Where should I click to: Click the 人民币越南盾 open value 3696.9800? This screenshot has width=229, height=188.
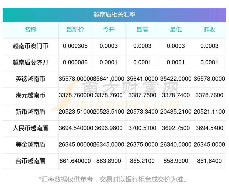pyautogui.click(x=109, y=128)
